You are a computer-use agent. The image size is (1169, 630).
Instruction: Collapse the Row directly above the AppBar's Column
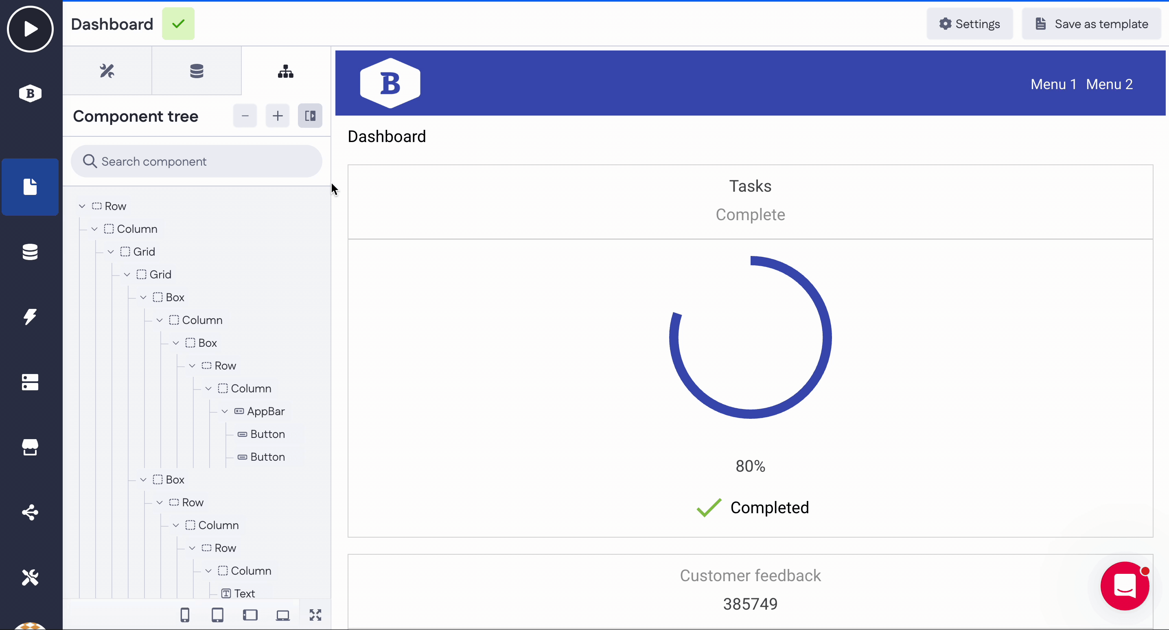click(192, 365)
